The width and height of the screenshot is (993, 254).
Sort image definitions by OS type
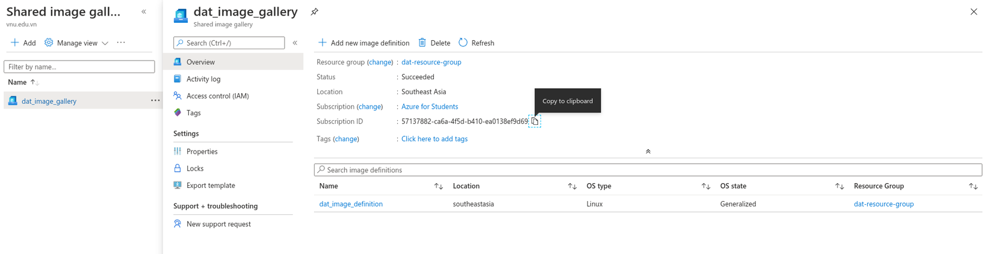(x=706, y=186)
